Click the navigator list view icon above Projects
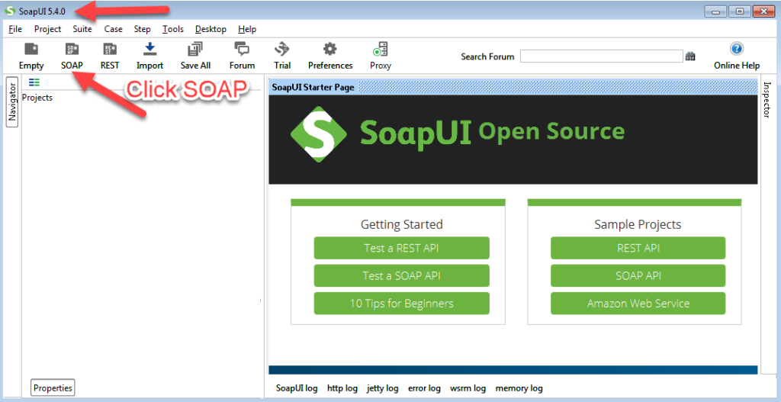The height and width of the screenshot is (402, 781). point(34,82)
